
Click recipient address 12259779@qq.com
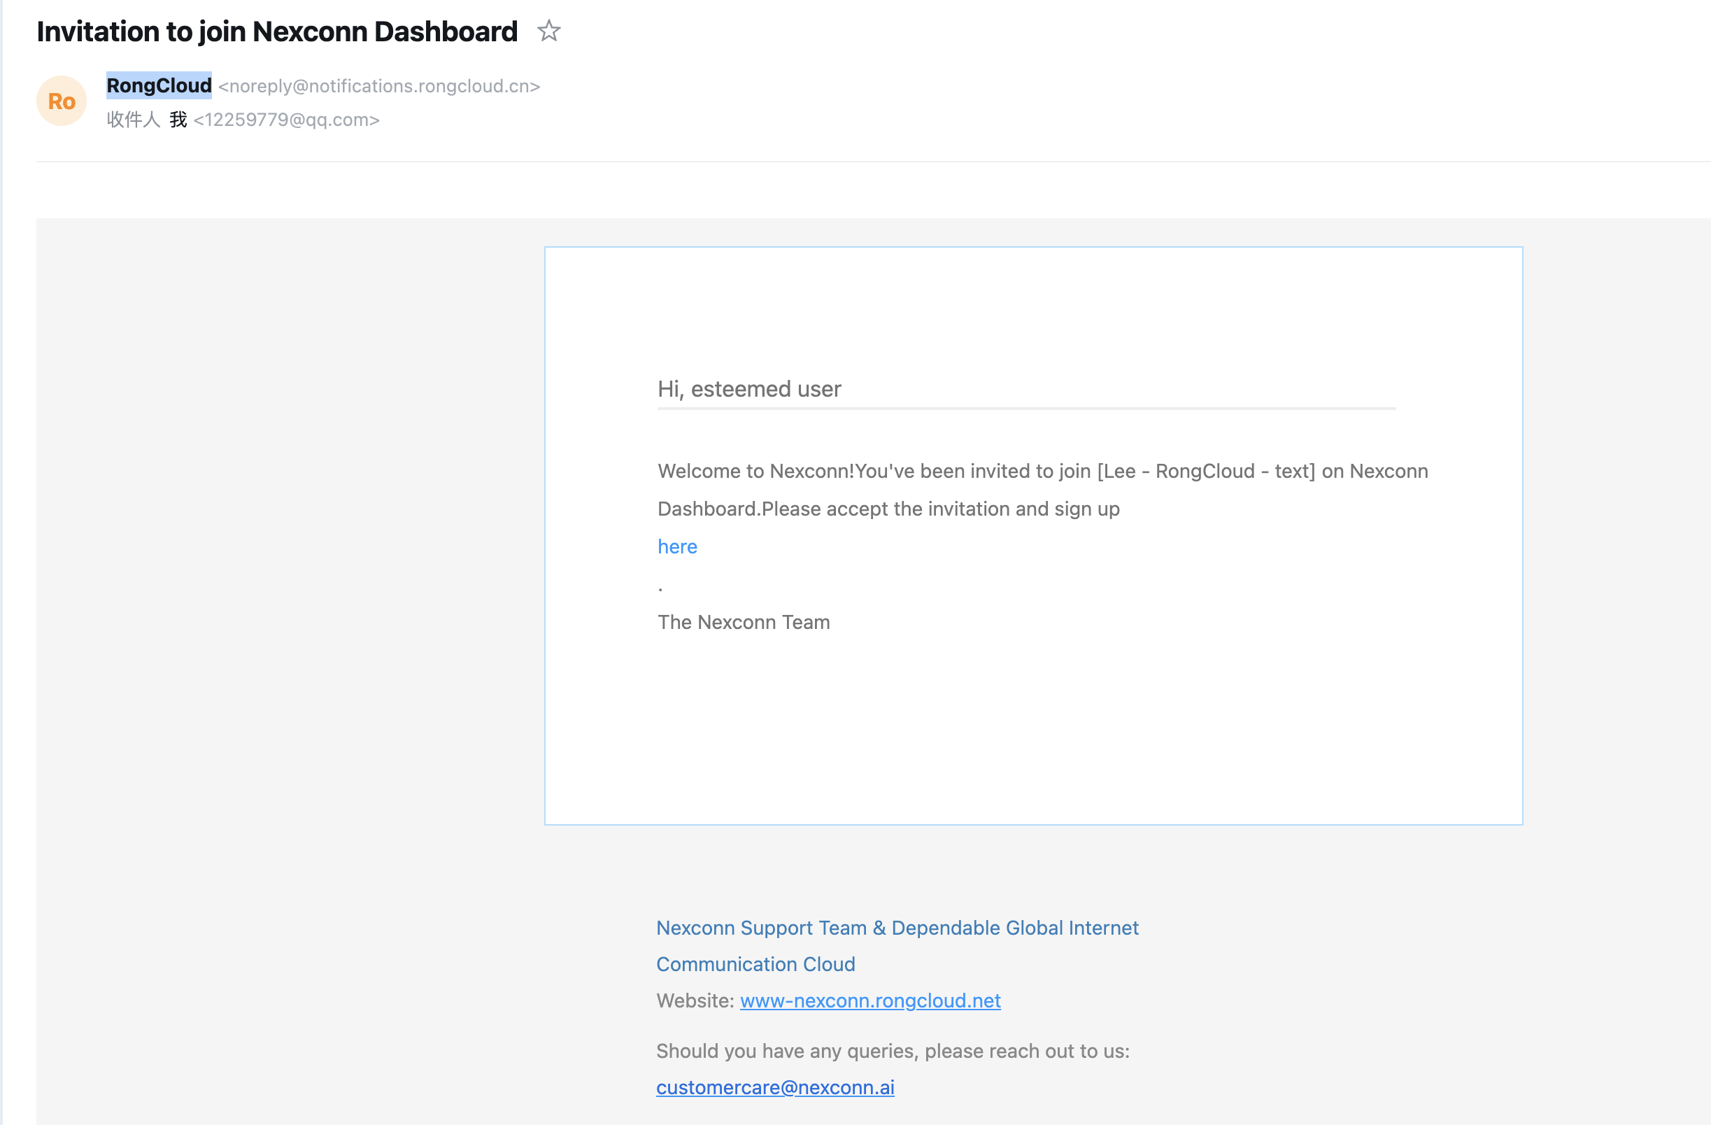pyautogui.click(x=286, y=120)
